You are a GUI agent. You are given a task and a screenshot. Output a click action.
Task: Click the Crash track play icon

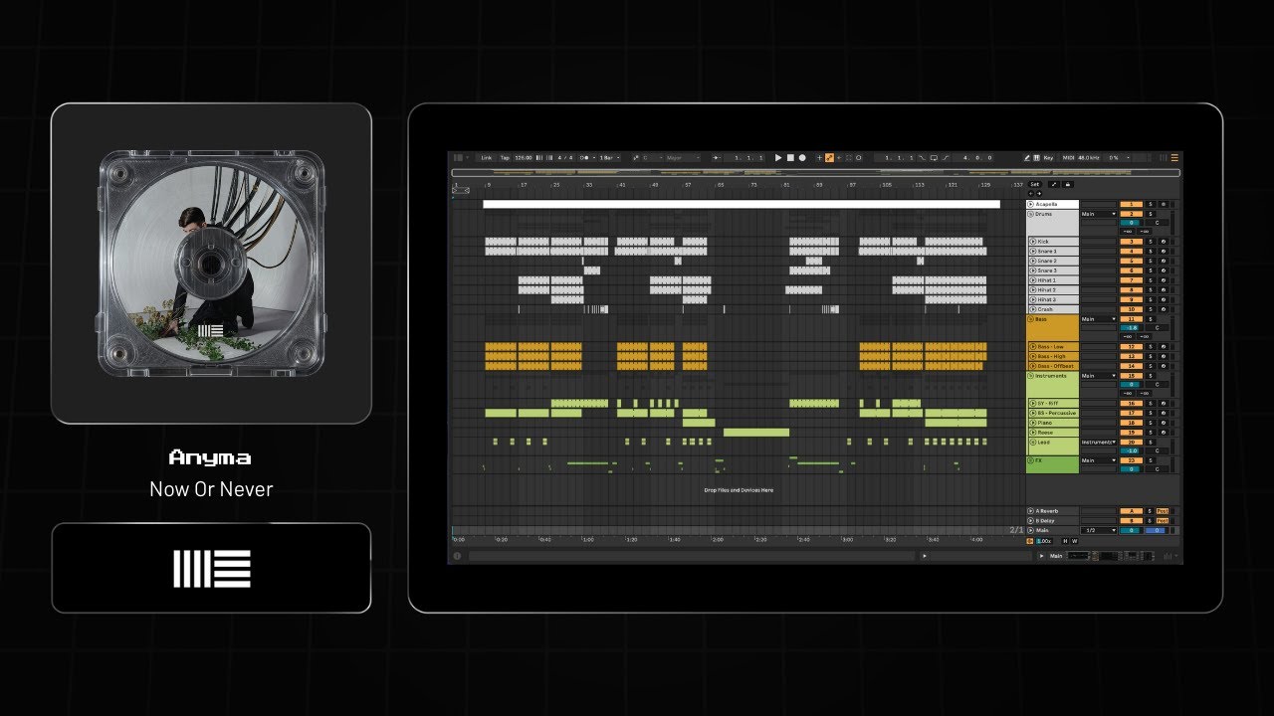(x=1032, y=309)
